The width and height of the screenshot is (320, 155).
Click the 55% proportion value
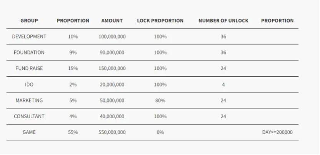click(73, 132)
